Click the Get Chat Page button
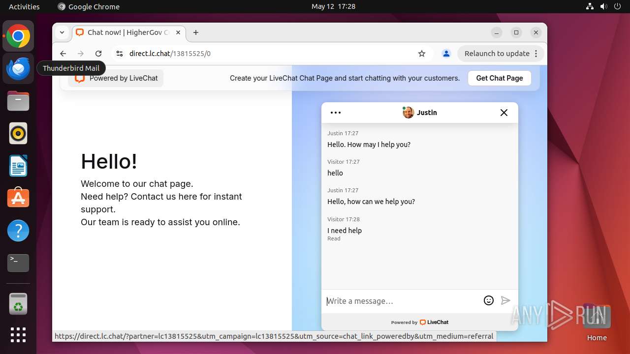This screenshot has width=630, height=354. [x=500, y=78]
